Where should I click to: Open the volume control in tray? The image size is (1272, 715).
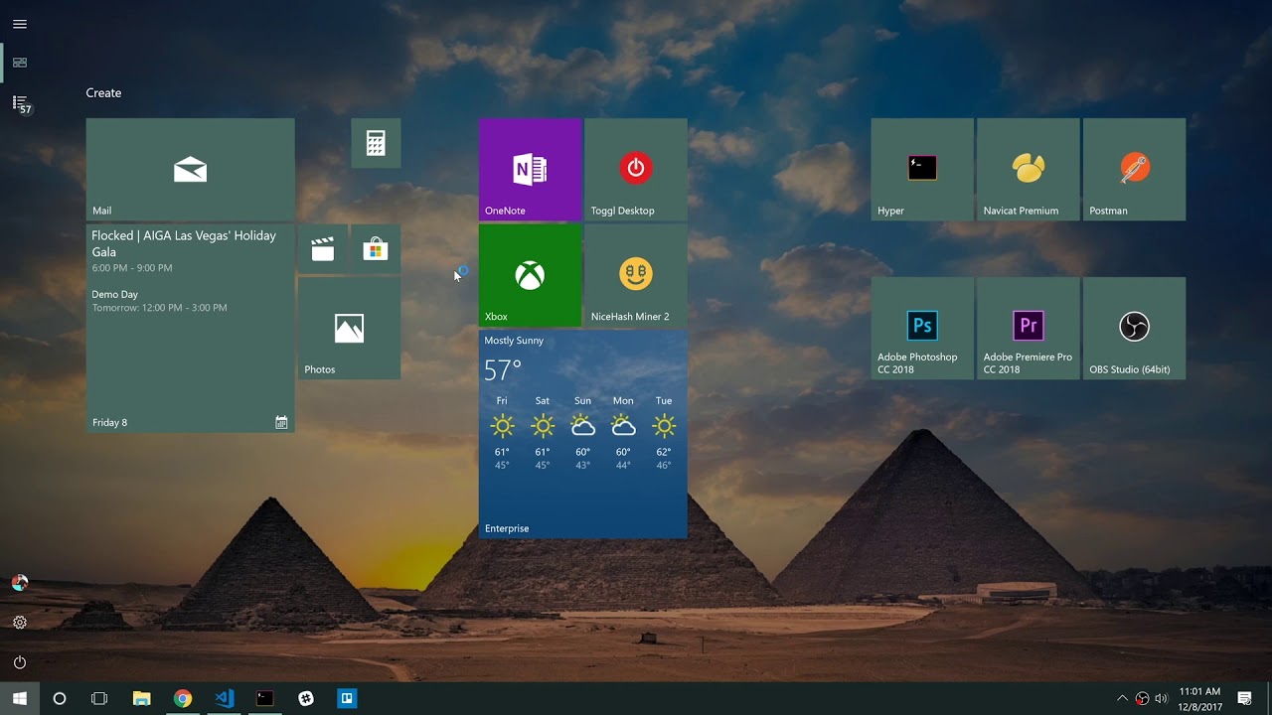1161,698
